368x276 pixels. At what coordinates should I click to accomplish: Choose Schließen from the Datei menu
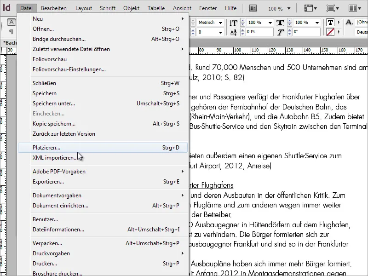click(103, 83)
